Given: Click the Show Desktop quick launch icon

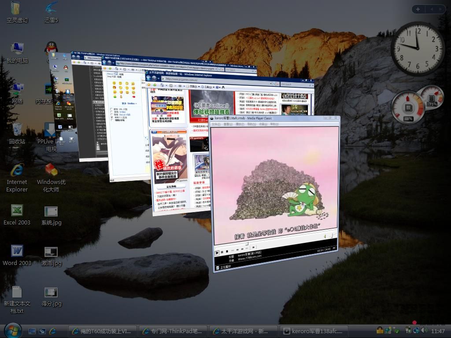Looking at the screenshot, I should pyautogui.click(x=32, y=331).
